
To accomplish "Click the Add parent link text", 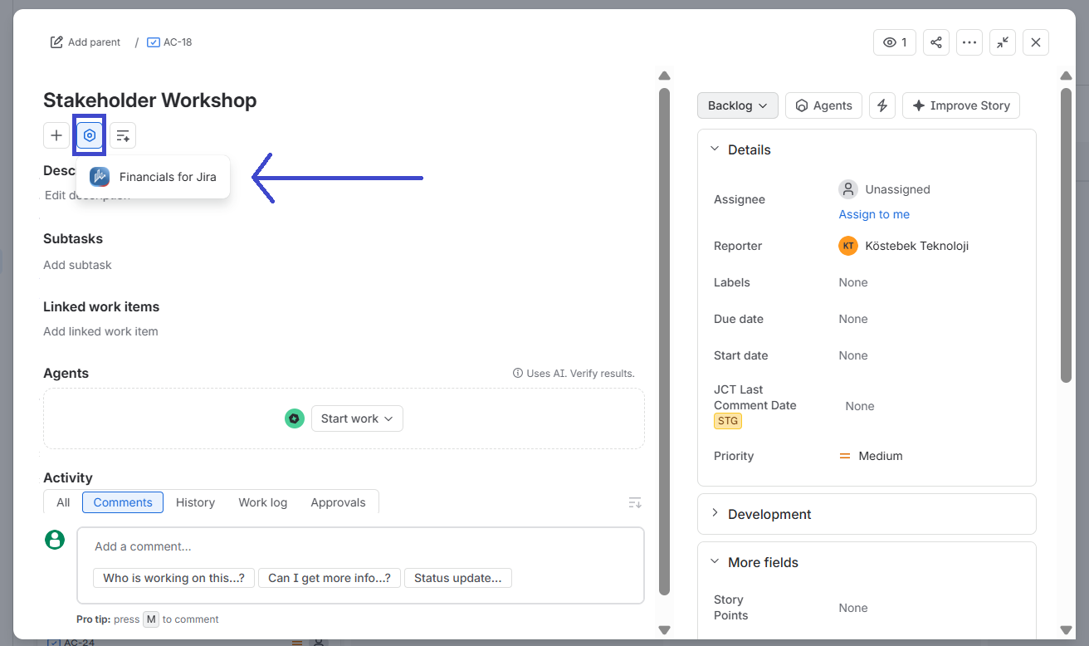I will pos(94,42).
